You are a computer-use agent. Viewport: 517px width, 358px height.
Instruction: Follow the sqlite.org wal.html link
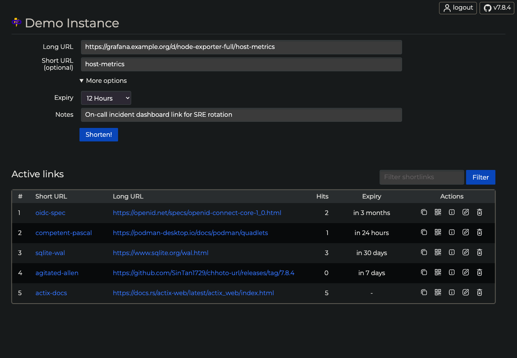tap(161, 253)
